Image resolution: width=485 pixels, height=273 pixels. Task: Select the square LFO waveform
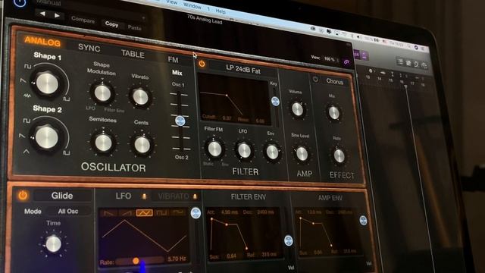click(161, 212)
